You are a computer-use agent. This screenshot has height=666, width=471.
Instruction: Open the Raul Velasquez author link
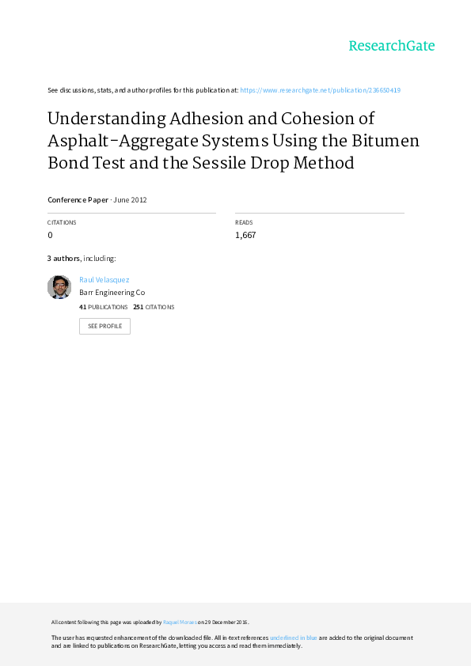click(104, 279)
